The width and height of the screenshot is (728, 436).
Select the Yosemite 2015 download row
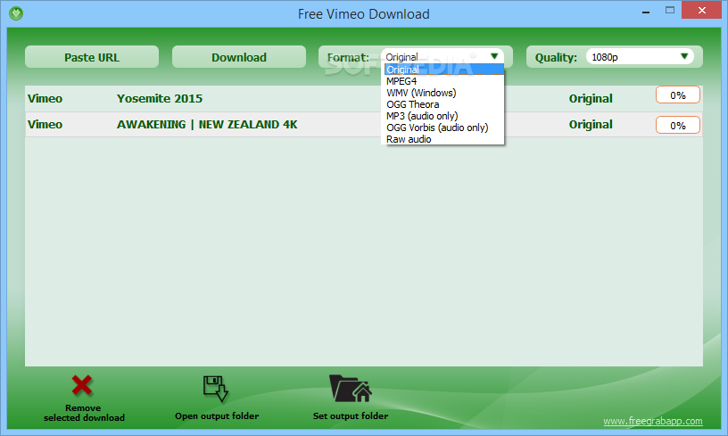363,98
